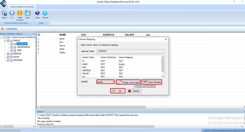Close the Column Mapping dialog
Viewport: 245px width, 132px height.
(x=166, y=39)
